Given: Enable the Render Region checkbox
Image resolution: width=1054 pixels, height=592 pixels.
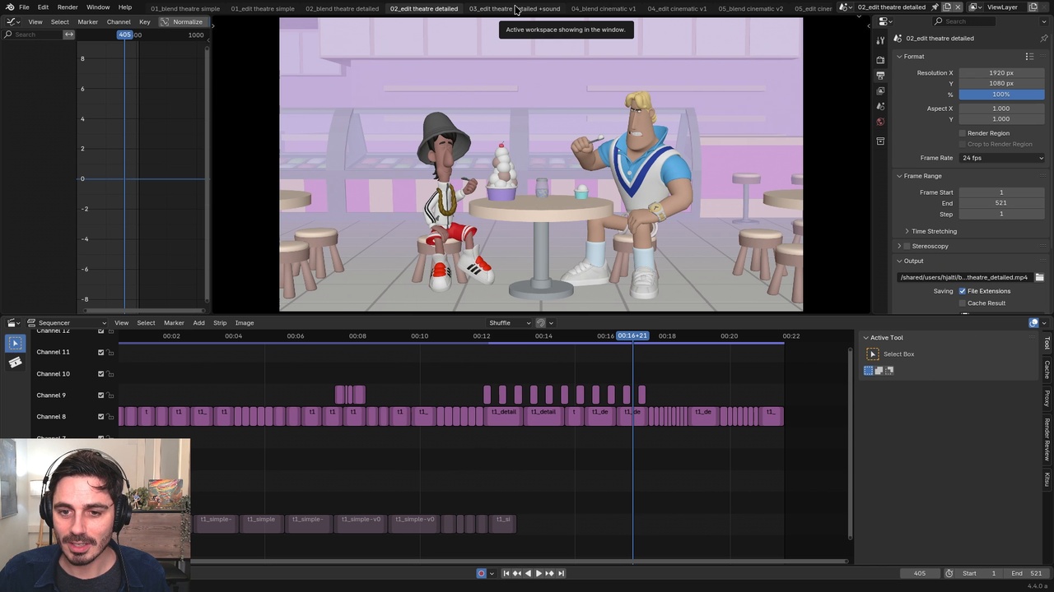Looking at the screenshot, I should click(962, 133).
